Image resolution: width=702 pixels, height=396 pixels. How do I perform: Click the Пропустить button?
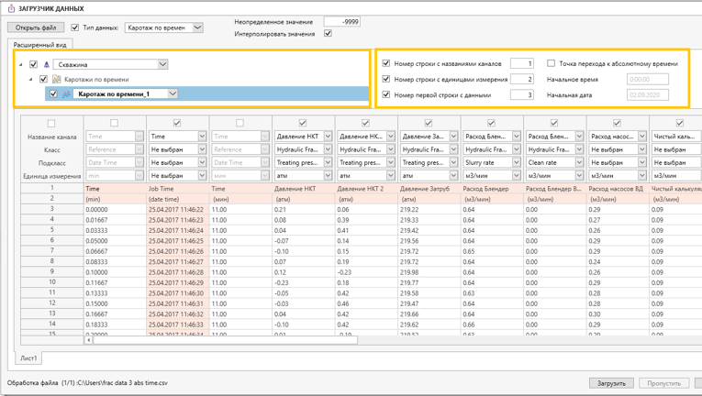(663, 383)
